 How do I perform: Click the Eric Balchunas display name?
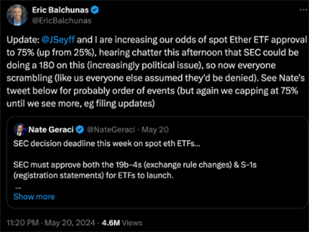(x=61, y=10)
